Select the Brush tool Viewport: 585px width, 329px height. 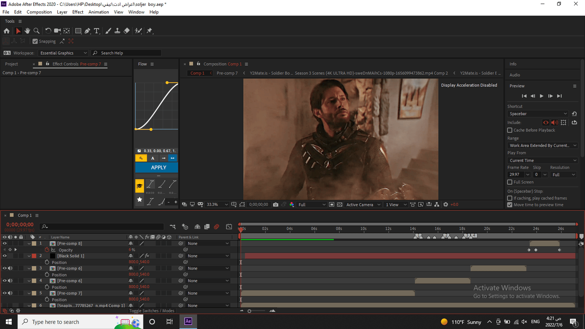108,31
